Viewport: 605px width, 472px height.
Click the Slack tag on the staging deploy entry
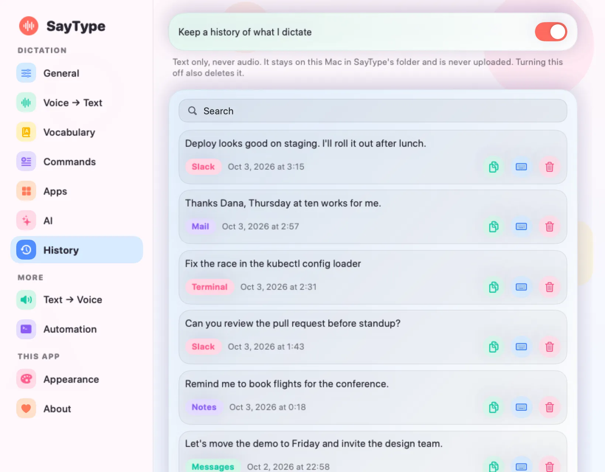(x=203, y=167)
